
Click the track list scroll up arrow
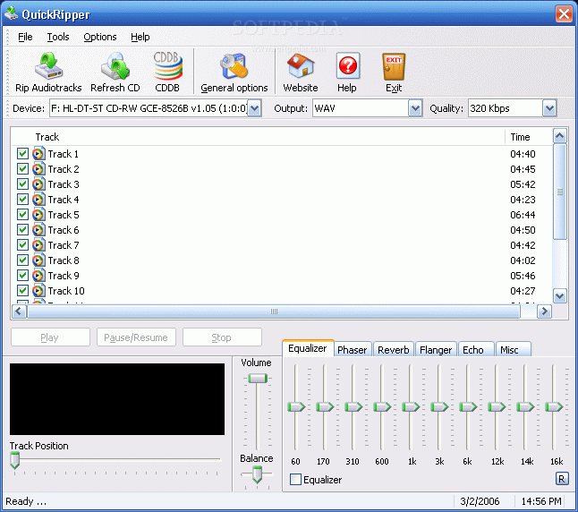click(559, 136)
